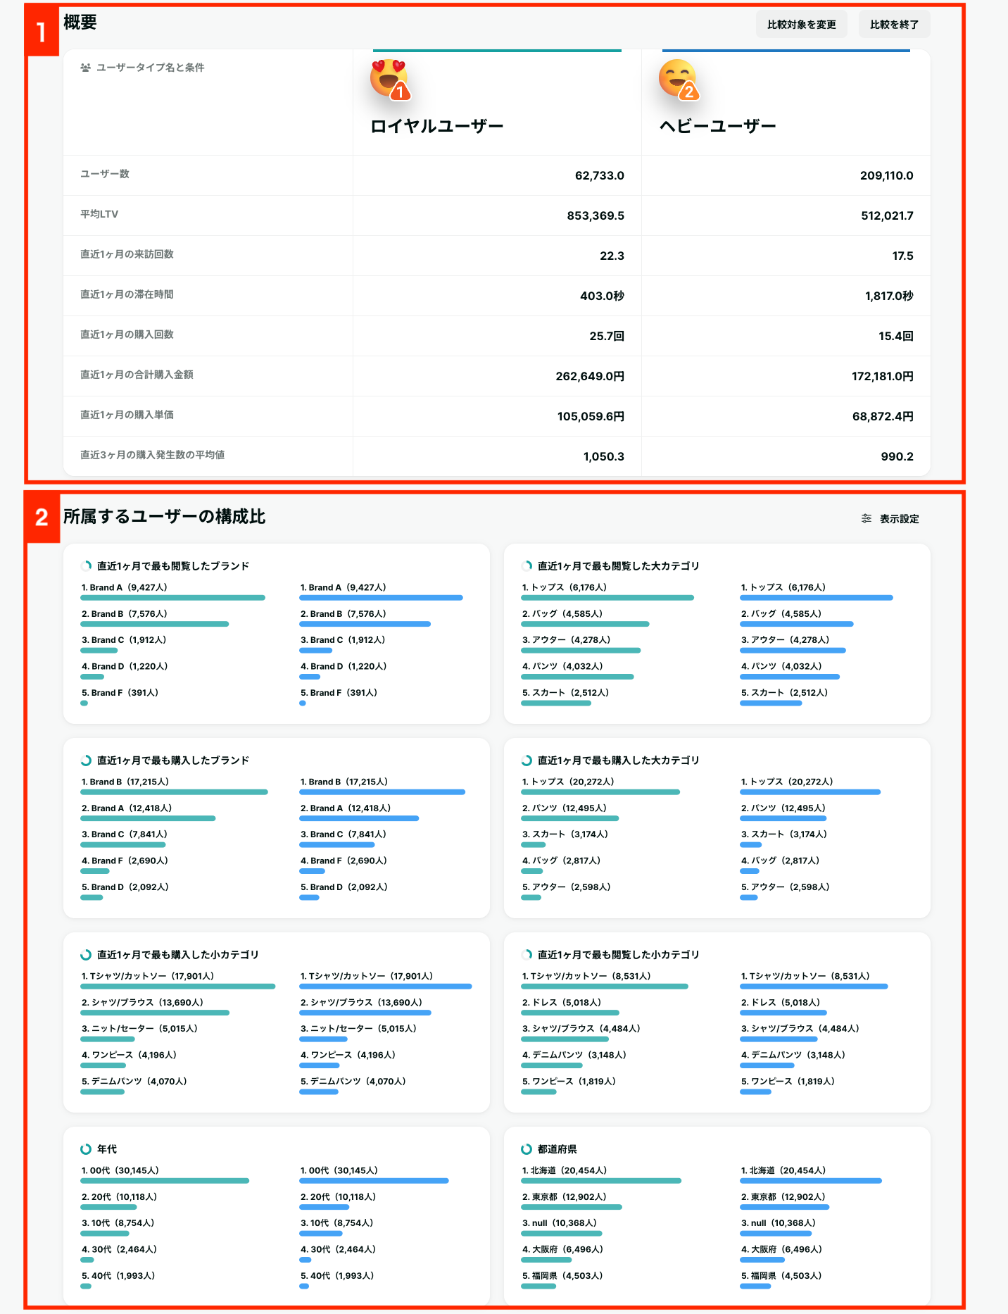Viewport: 1008px width, 1314px height.
Task: Click the users icon beside ユーザータイプ名と条件
Action: [85, 68]
